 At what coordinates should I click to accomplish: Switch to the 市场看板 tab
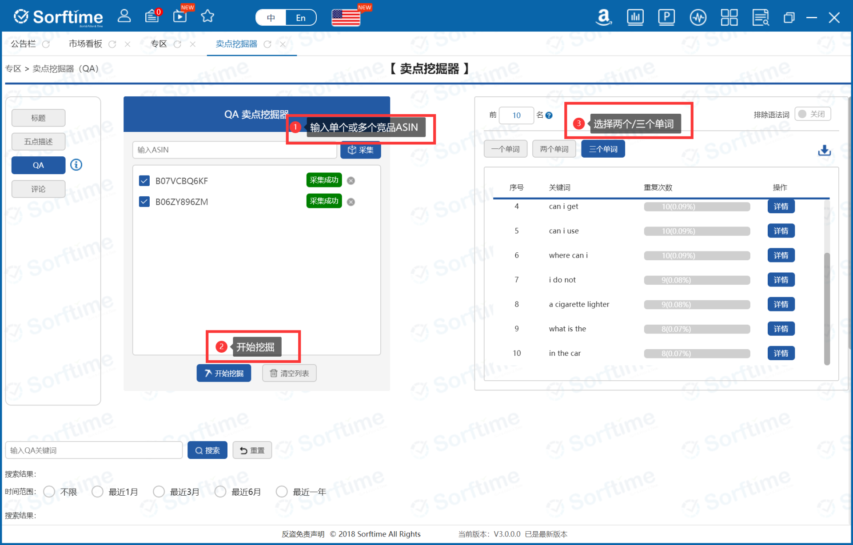[85, 44]
